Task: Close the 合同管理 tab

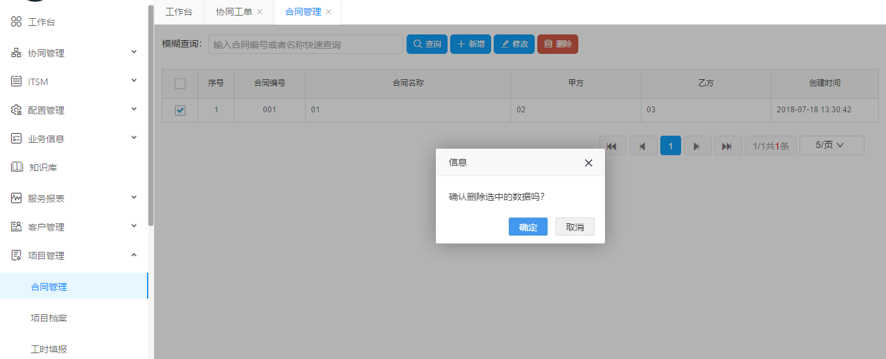Action: tap(329, 12)
